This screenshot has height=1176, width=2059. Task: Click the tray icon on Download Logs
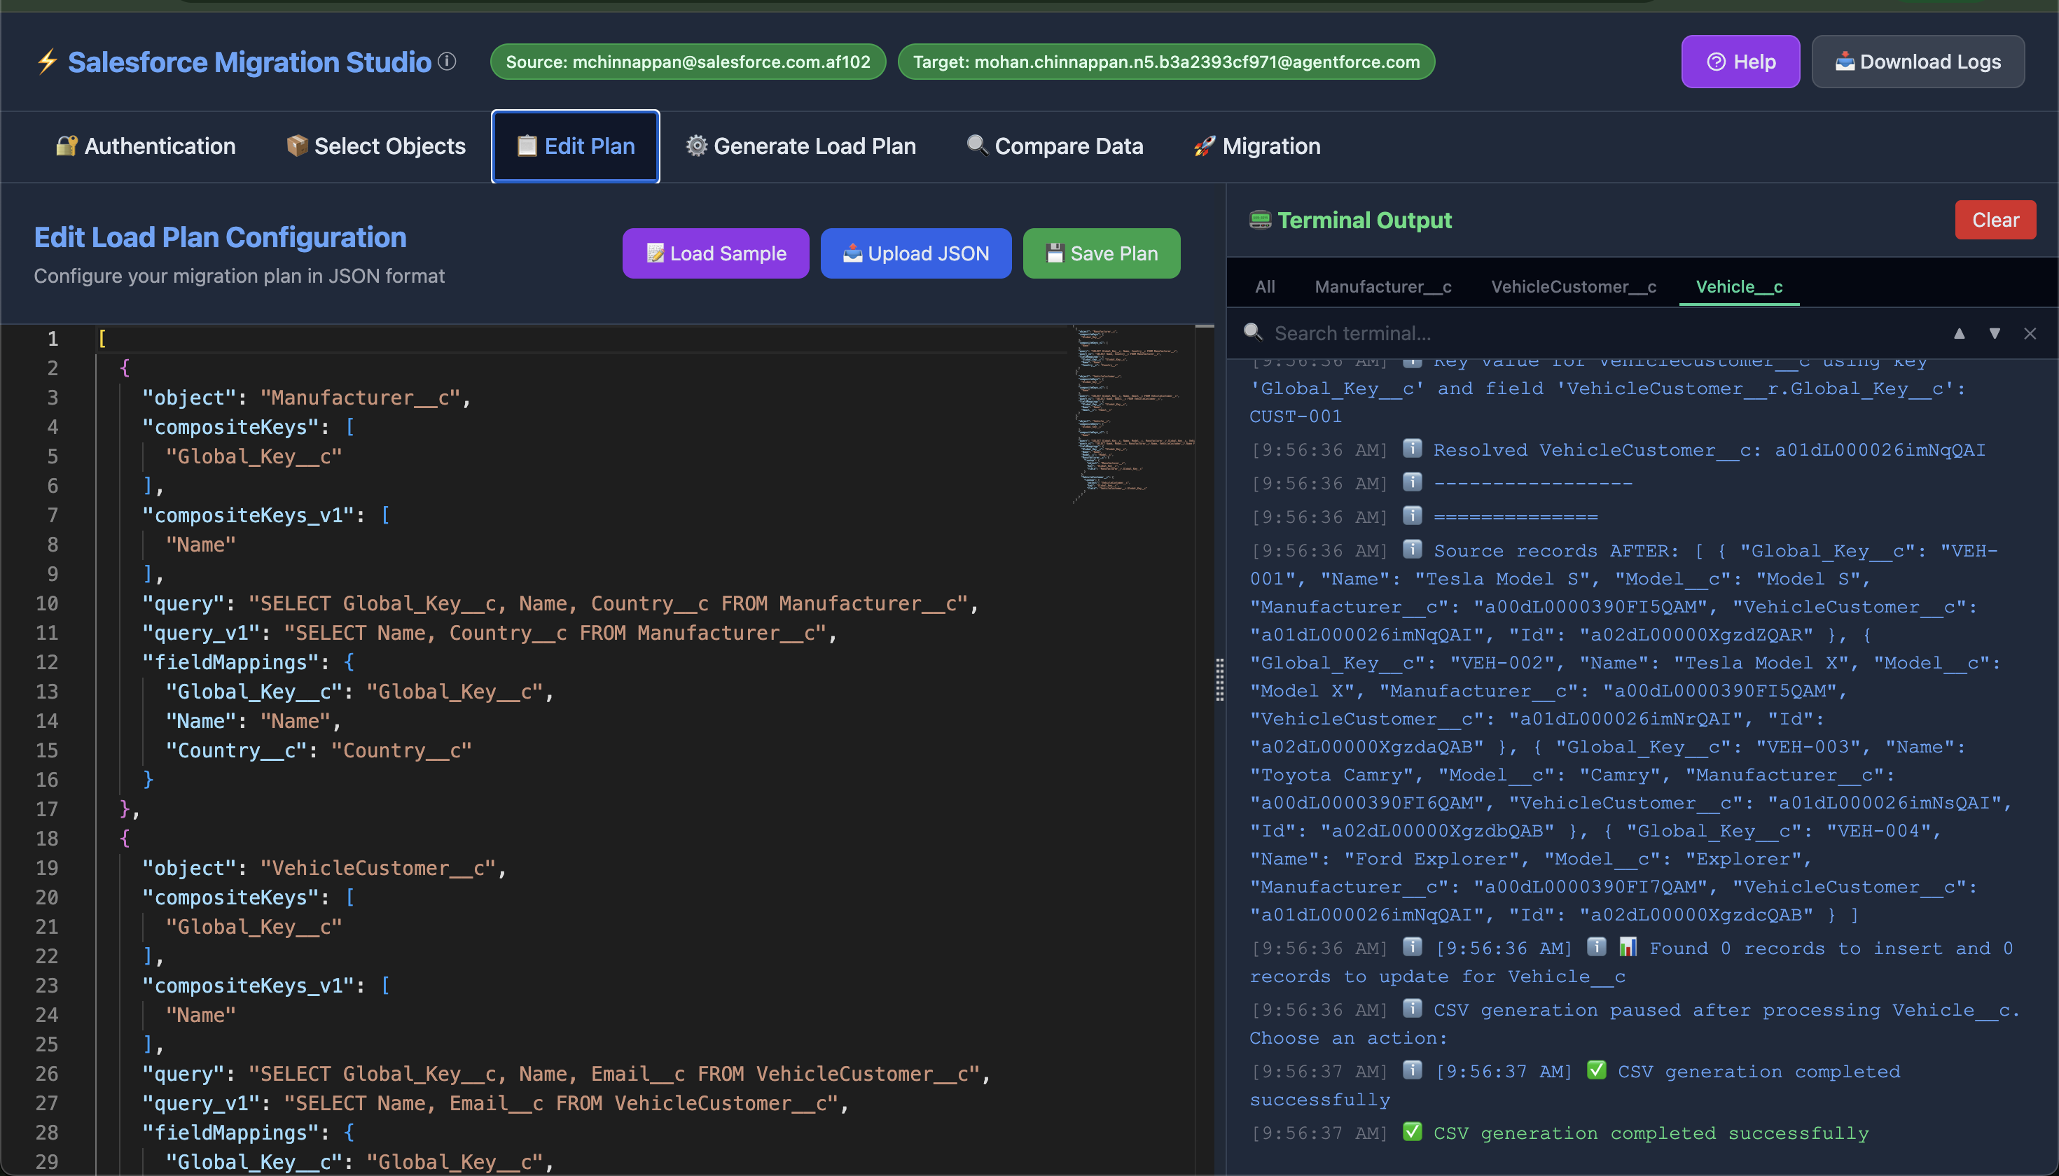point(1845,62)
